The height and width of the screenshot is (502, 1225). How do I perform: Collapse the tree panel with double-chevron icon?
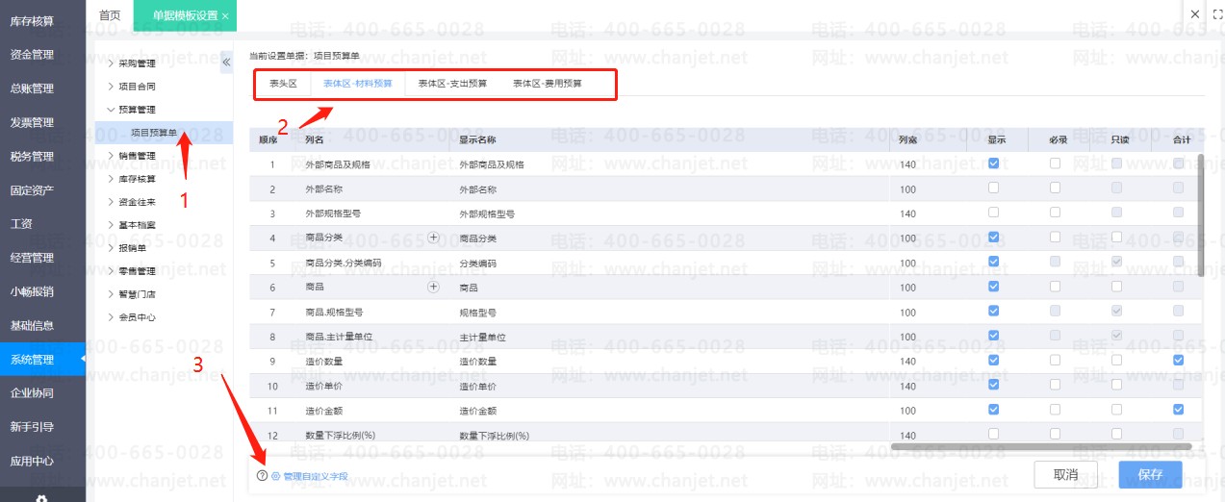tap(227, 63)
